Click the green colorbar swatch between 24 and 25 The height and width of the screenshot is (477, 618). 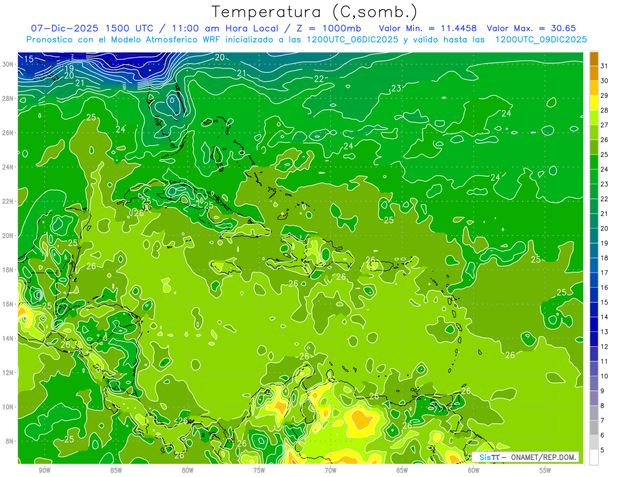point(594,162)
